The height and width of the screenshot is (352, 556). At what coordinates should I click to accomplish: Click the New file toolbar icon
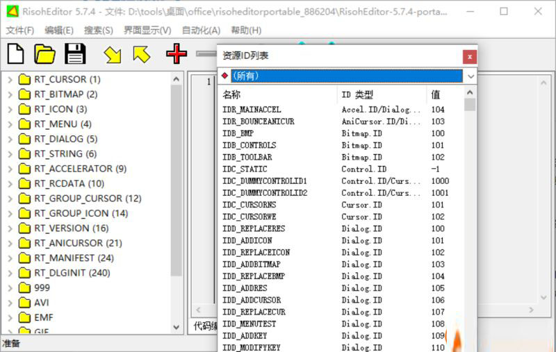pyautogui.click(x=15, y=54)
